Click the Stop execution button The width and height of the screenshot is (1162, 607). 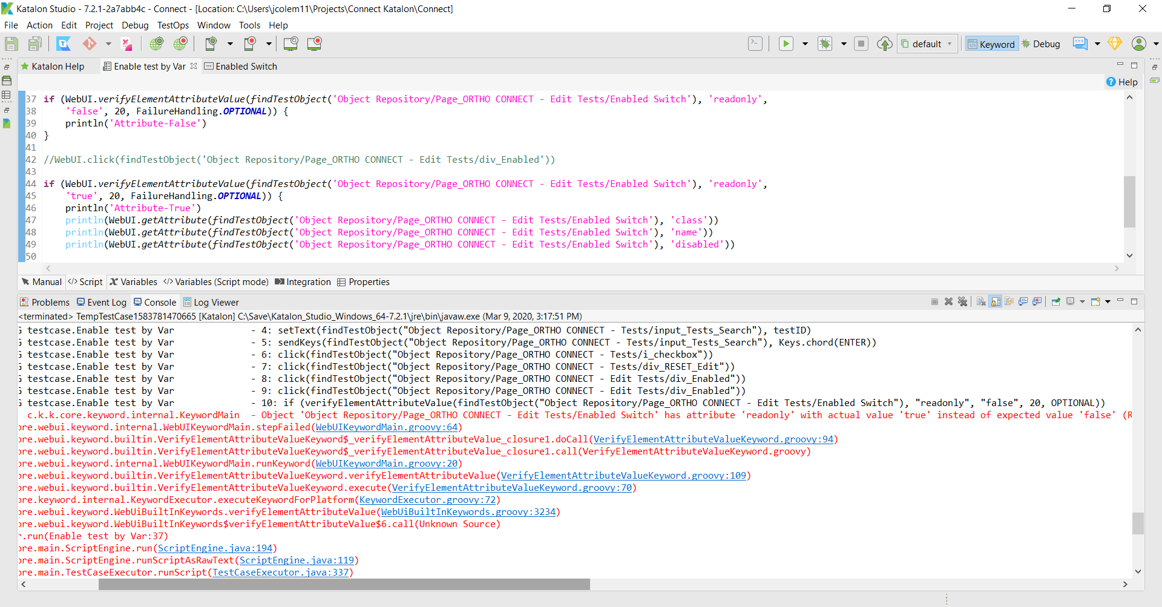point(861,44)
